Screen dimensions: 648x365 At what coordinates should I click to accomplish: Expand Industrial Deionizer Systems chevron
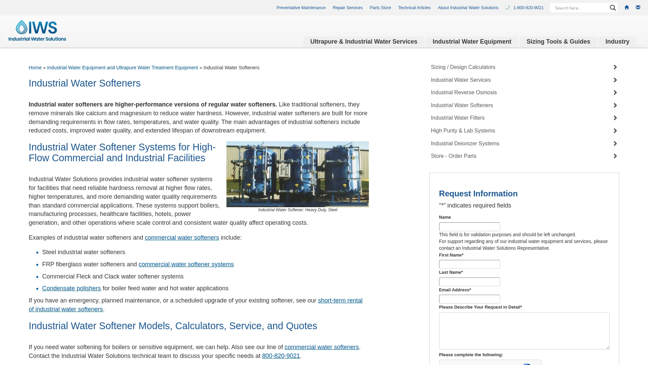coord(615,144)
